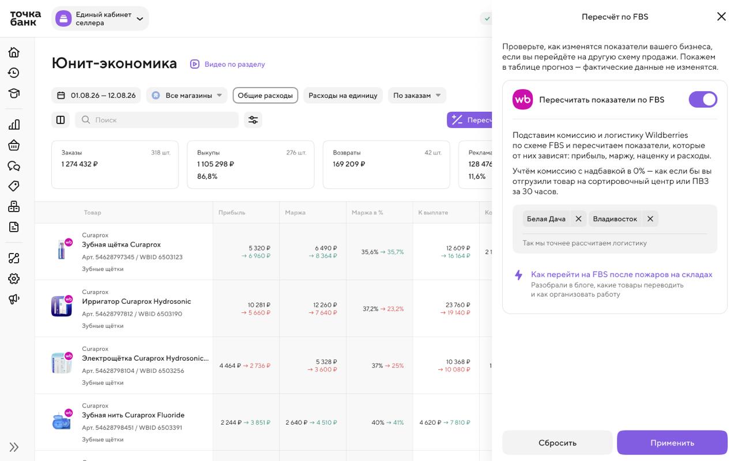The height and width of the screenshot is (461, 738).
Task: Click the video play icon near title
Action: click(195, 64)
